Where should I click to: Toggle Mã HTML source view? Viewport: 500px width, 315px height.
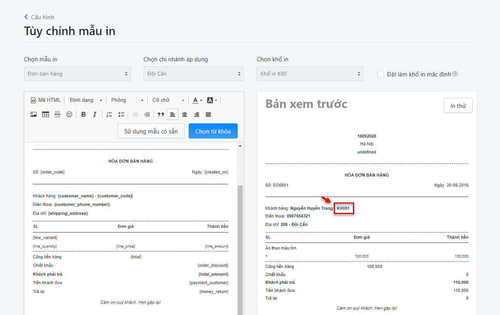(x=46, y=100)
